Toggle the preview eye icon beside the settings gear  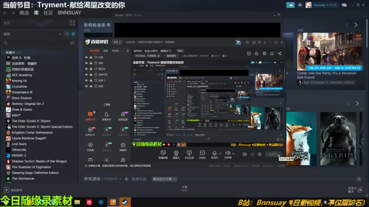252,154
